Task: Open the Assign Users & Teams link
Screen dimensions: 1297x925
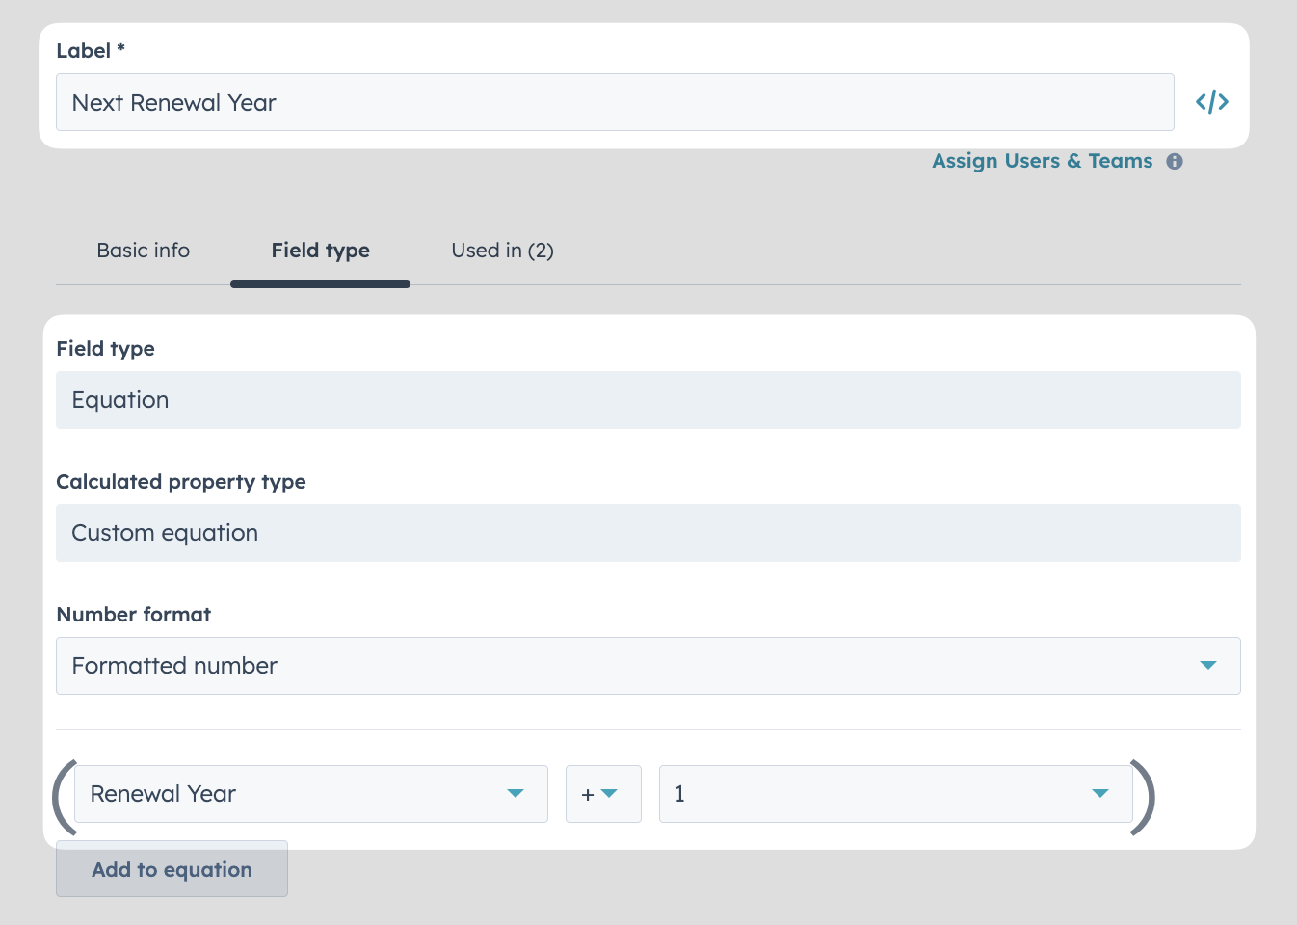Action: (x=1043, y=161)
